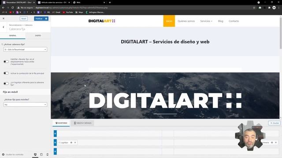Switch to the General tab
Screen dimensions: 282x158
click(13, 36)
